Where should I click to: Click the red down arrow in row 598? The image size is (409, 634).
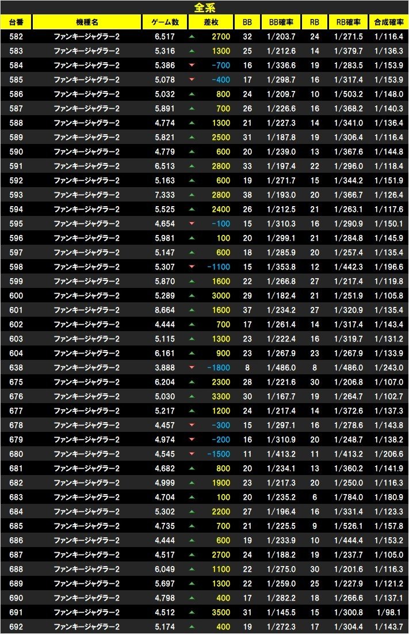tap(192, 267)
